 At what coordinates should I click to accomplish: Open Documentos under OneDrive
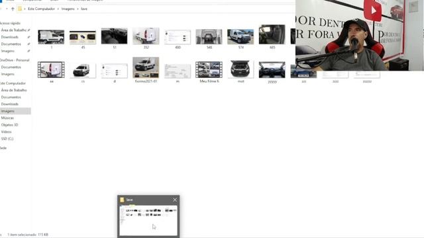coord(11,67)
